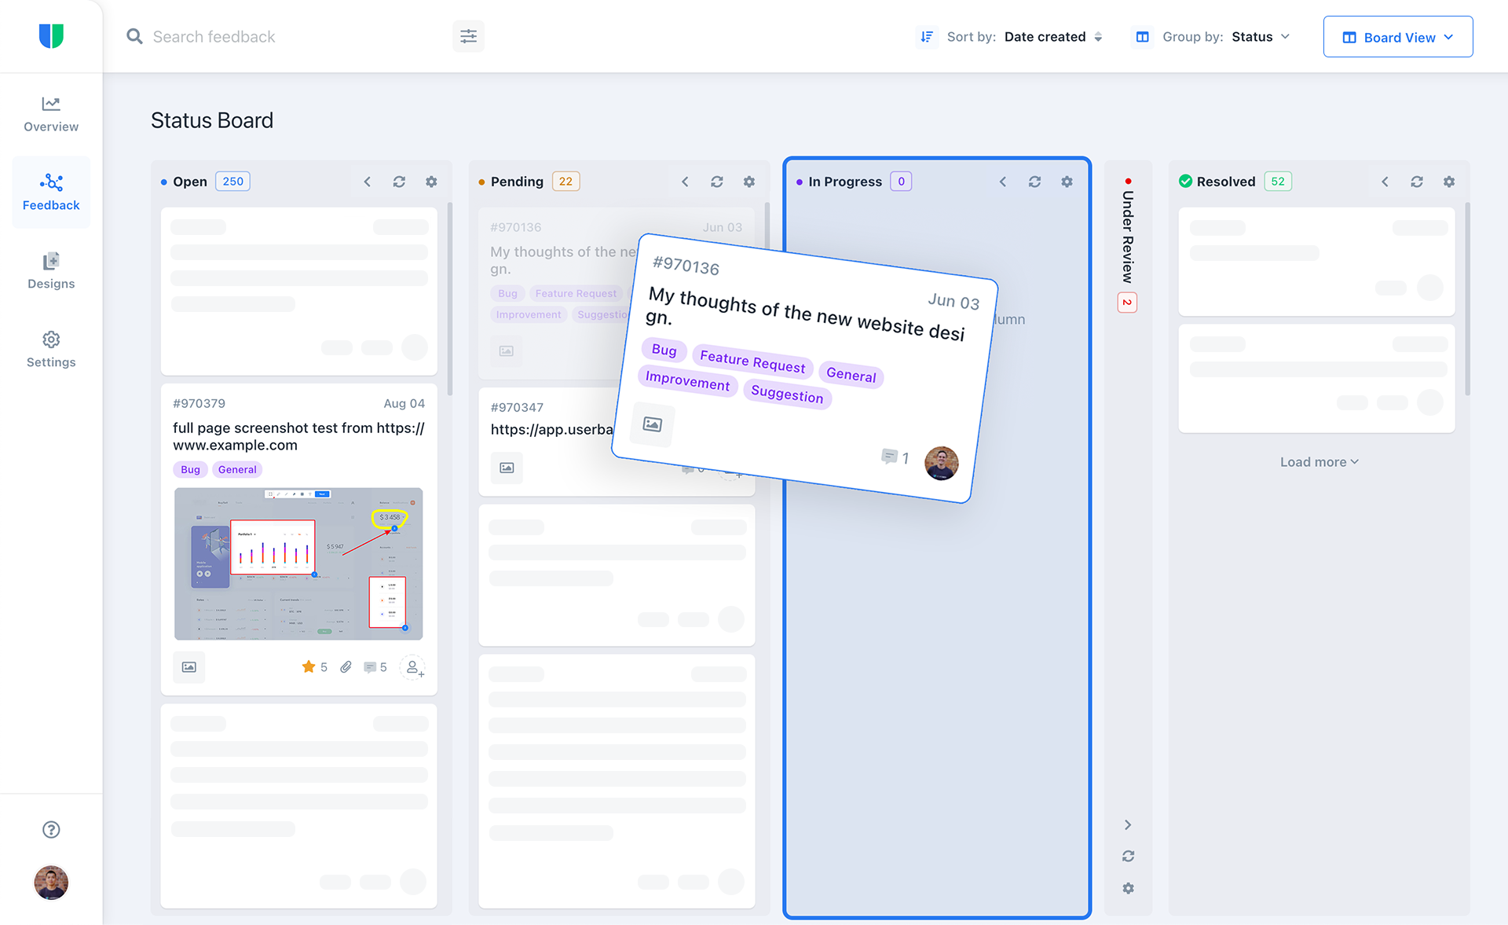Open Pending column settings gear
This screenshot has width=1508, height=925.
(x=749, y=182)
